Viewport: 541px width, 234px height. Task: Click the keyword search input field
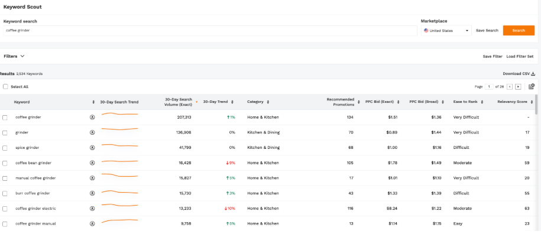tap(210, 31)
